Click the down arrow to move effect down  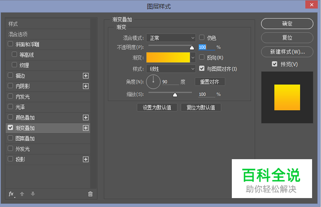pos(32,194)
